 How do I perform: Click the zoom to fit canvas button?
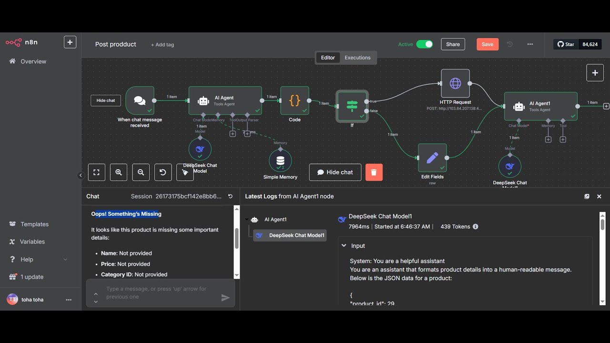coord(96,172)
